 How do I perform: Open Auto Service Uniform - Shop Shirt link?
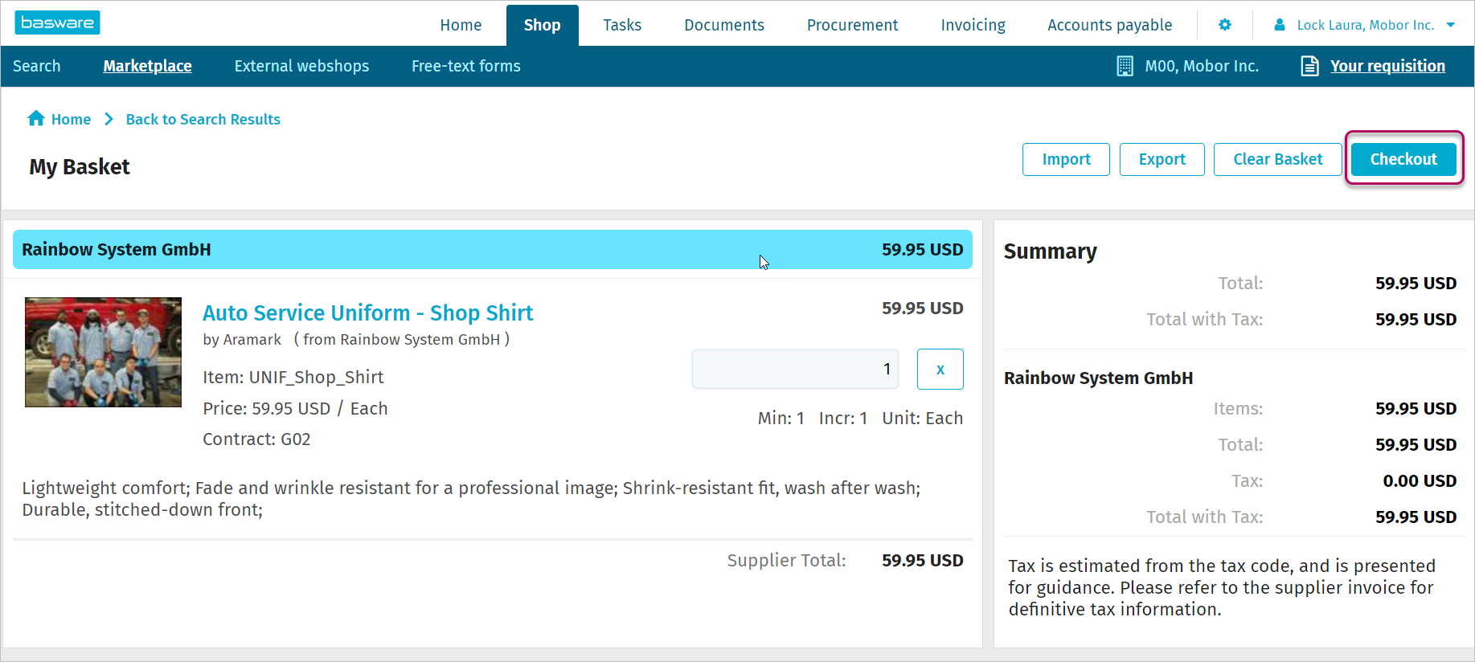[368, 313]
